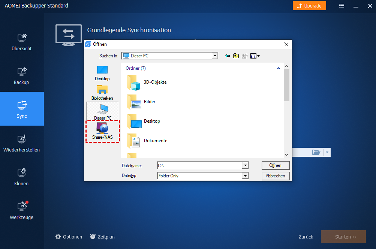The image size is (376, 249).
Task: Select Dieser PC in the places bar
Action: [x=103, y=111]
